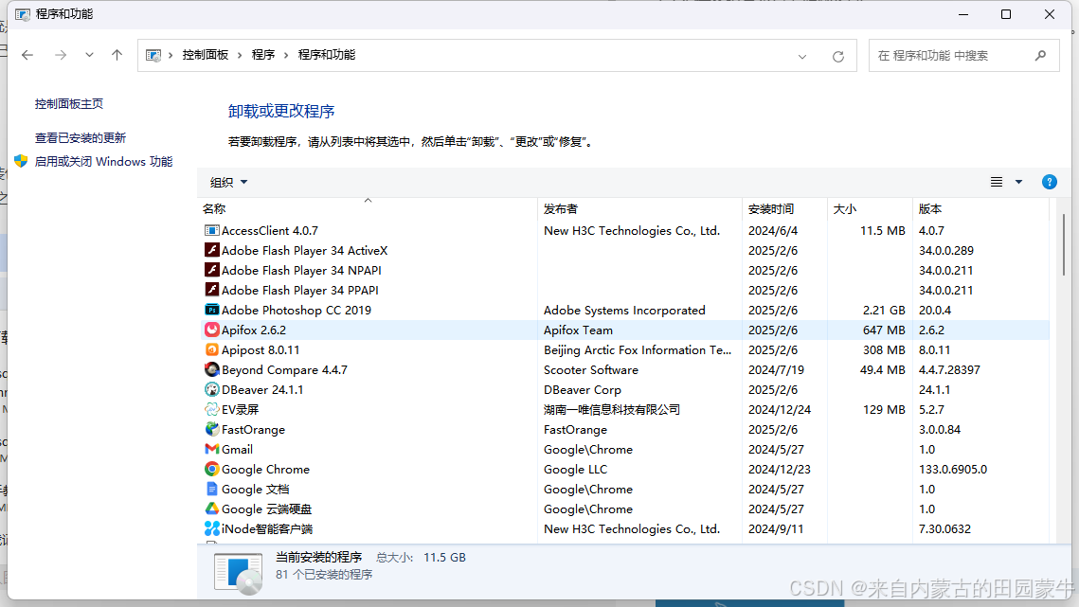Screen dimensions: 1079x607
Task: Select the 4.4.7.28397 version cell
Action: [x=949, y=369]
